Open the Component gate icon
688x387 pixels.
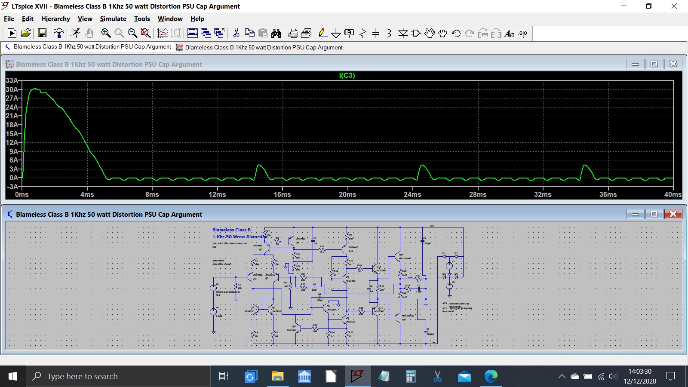(416, 33)
